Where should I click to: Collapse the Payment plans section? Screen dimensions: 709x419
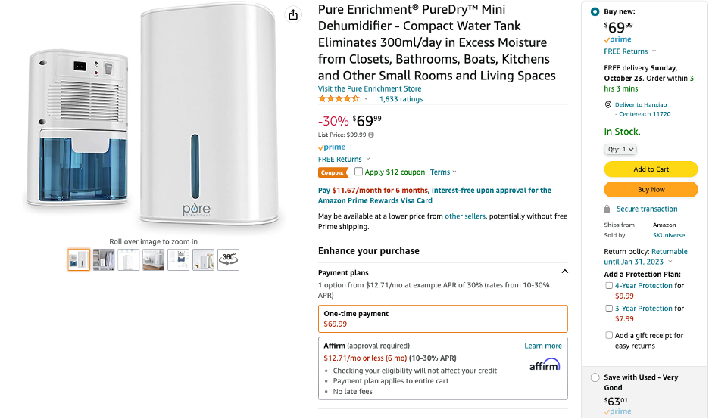coord(564,272)
